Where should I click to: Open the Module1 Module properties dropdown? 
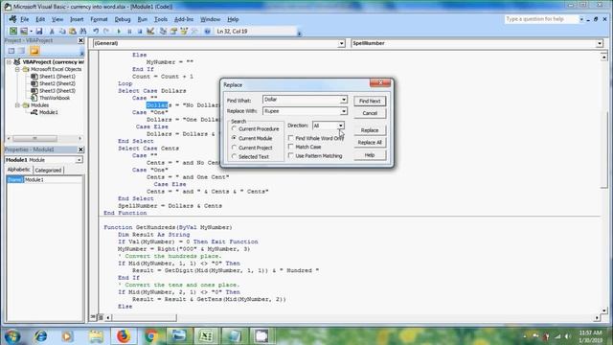pos(79,160)
